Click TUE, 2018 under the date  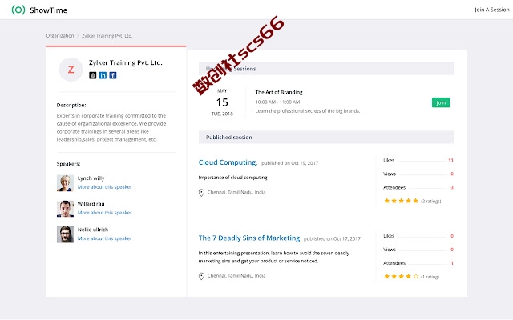pos(222,114)
